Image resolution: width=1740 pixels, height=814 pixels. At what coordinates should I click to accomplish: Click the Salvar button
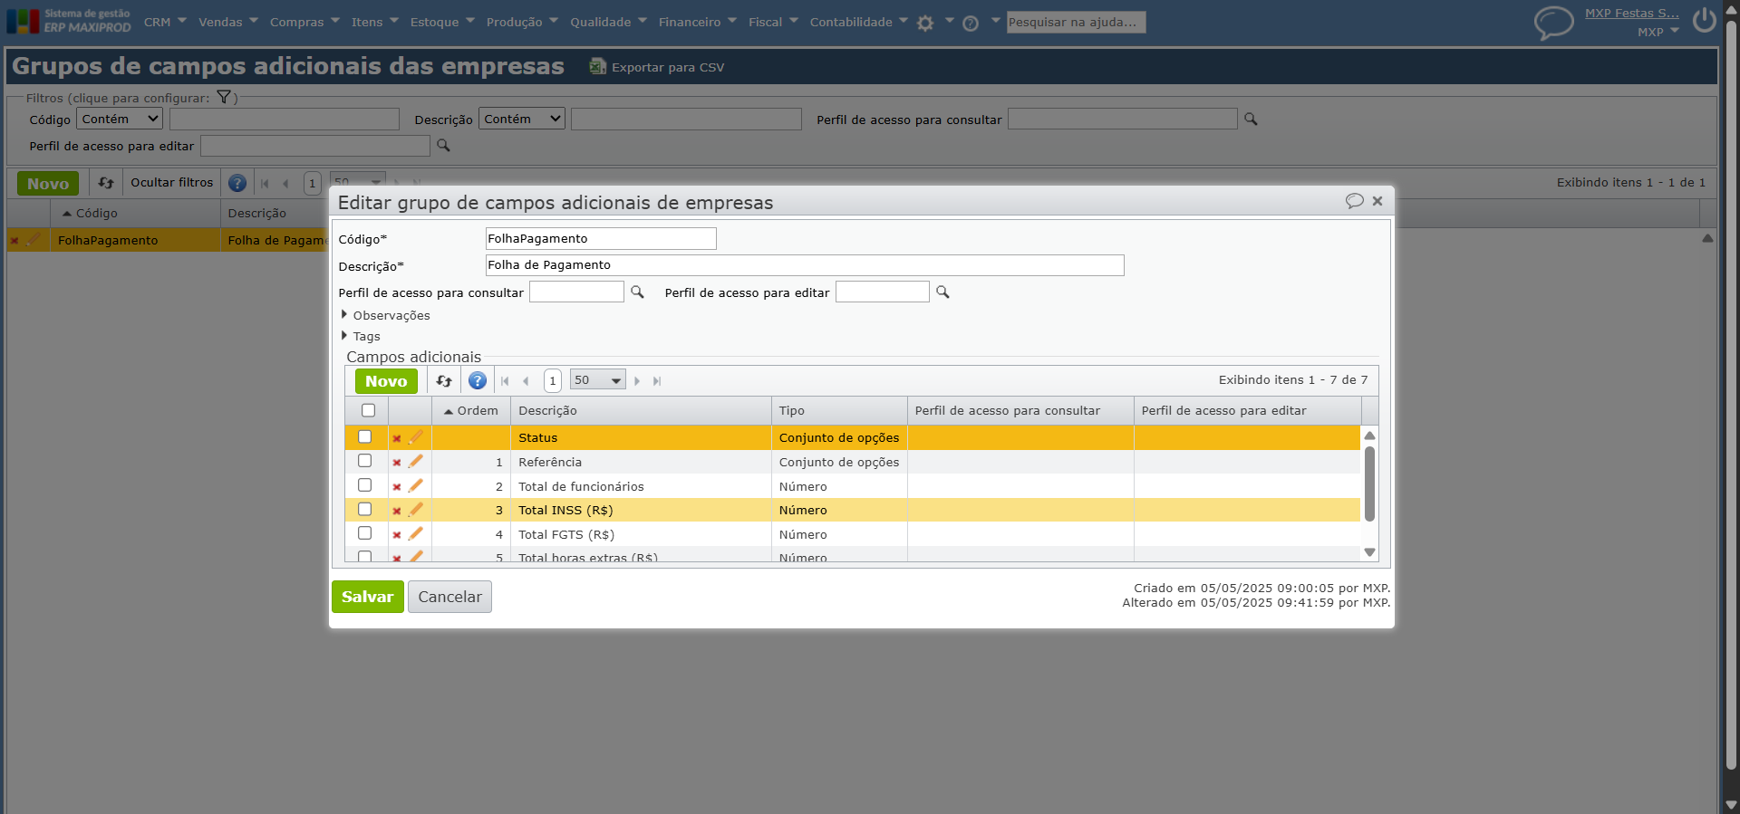pyautogui.click(x=368, y=597)
